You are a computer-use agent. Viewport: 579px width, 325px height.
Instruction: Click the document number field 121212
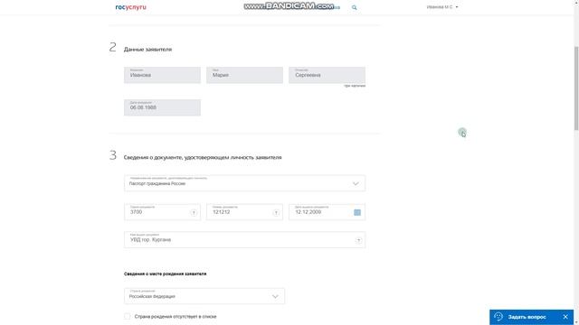click(244, 212)
